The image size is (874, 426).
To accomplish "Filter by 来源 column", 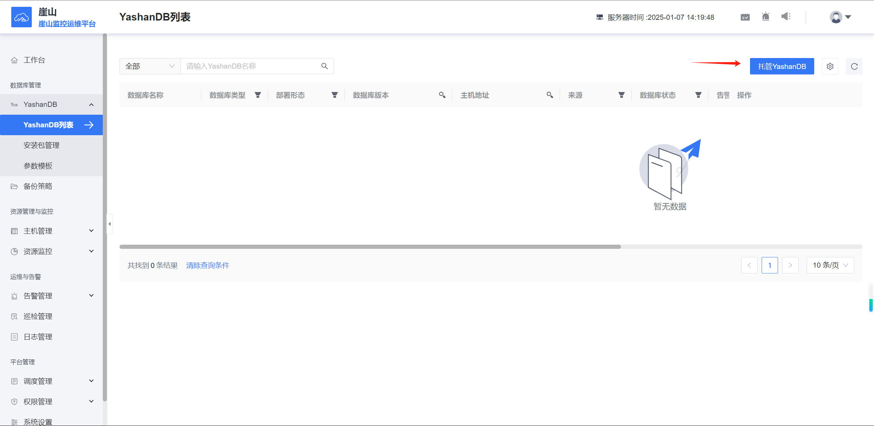I will (x=622, y=95).
